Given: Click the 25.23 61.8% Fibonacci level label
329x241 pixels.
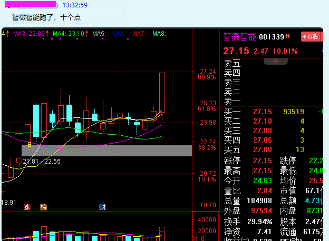Looking at the screenshot, I should coord(207,106).
